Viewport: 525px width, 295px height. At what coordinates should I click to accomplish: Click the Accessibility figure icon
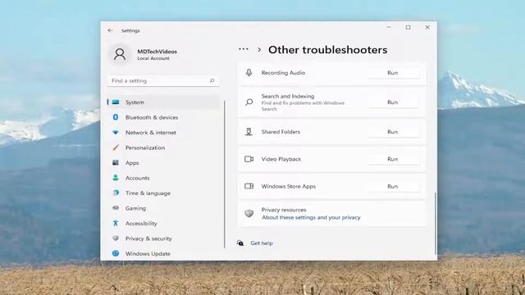(116, 223)
